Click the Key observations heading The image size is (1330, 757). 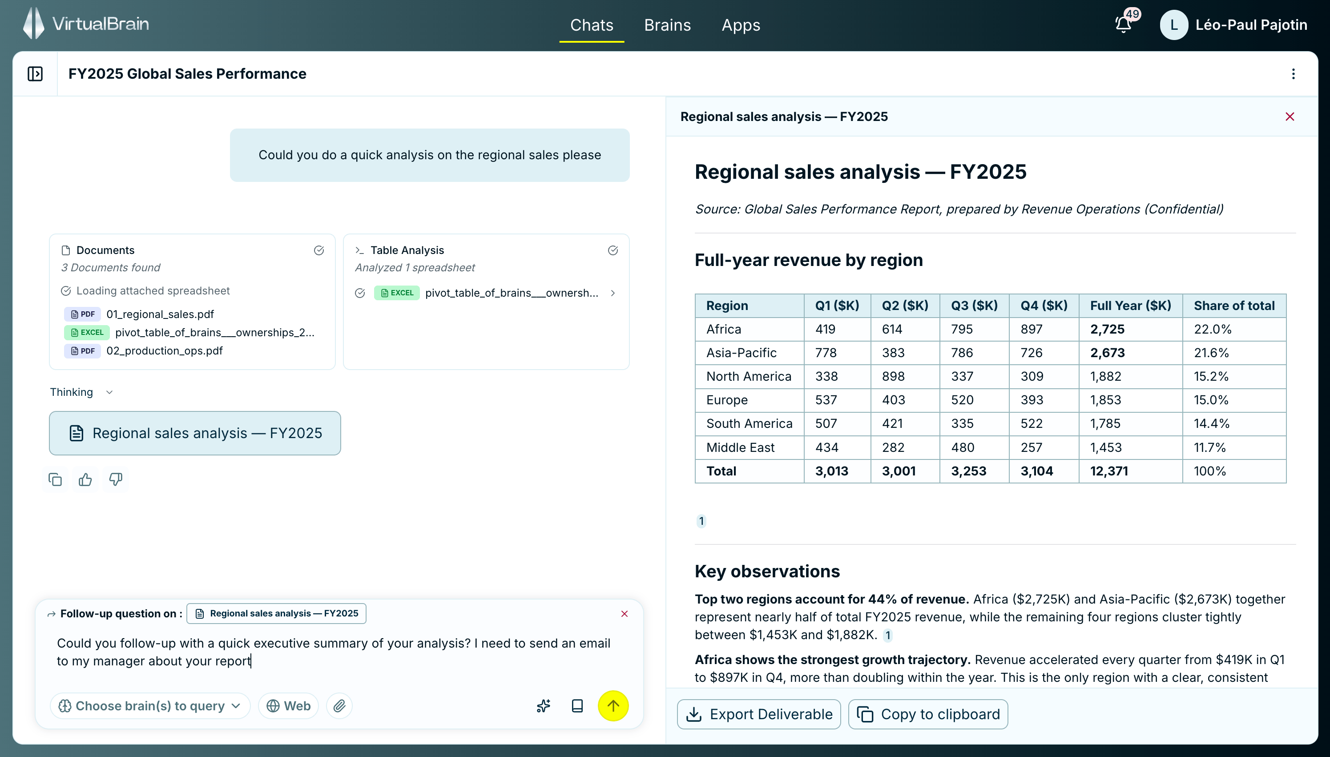tap(767, 571)
